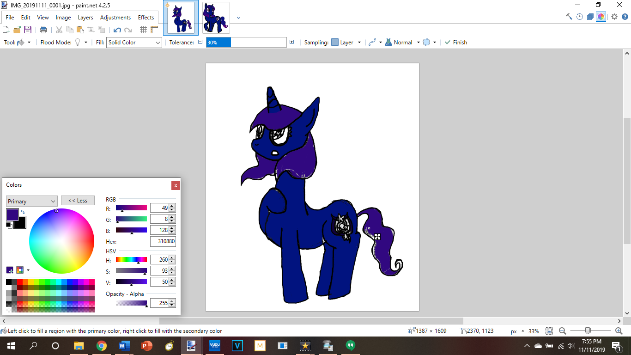
Task: Click the swap primary and secondary colors arrow
Action: pos(23,212)
